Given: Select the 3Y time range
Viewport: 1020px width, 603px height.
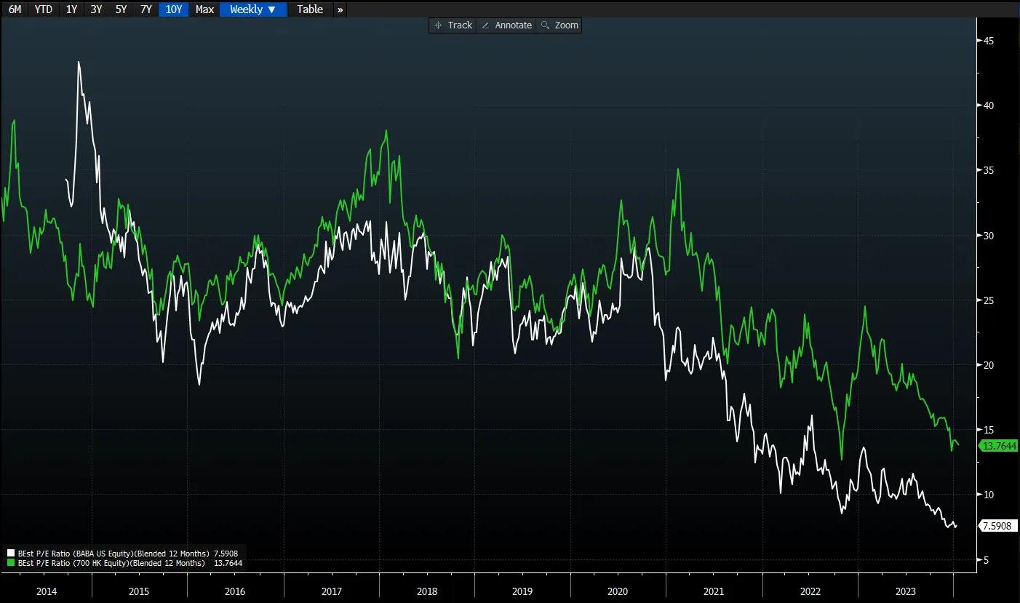Looking at the screenshot, I should pyautogui.click(x=96, y=9).
